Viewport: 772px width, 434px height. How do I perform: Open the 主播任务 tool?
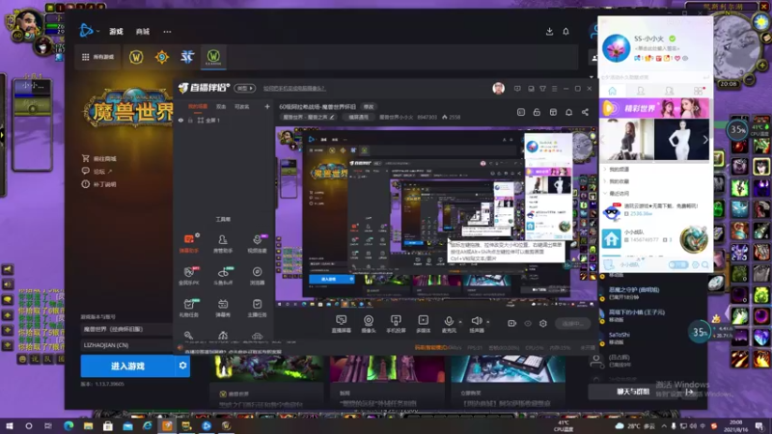coord(257,308)
